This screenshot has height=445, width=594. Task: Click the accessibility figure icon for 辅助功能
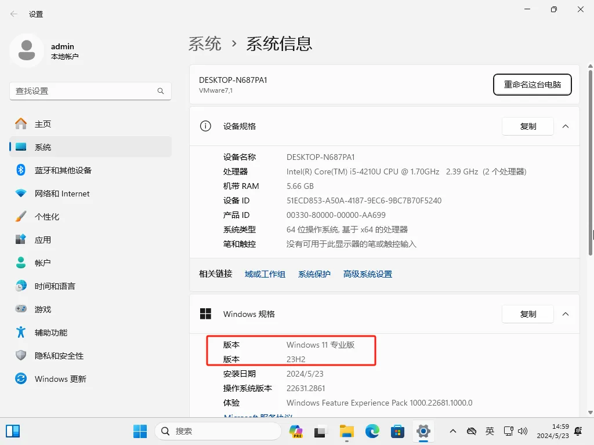[21, 332]
